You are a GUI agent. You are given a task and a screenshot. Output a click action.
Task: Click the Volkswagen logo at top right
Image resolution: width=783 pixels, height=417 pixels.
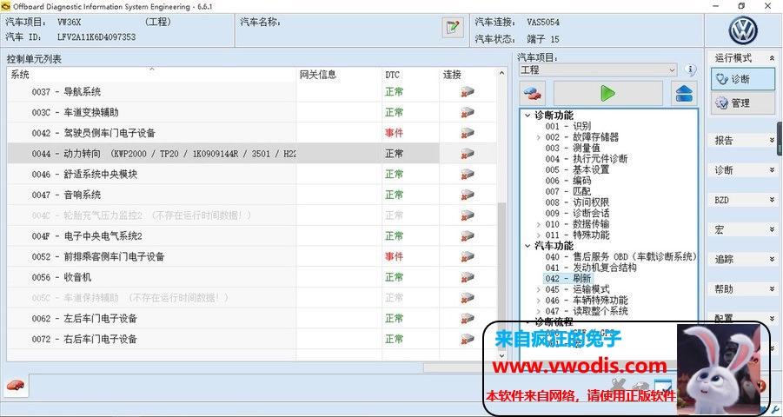(744, 31)
